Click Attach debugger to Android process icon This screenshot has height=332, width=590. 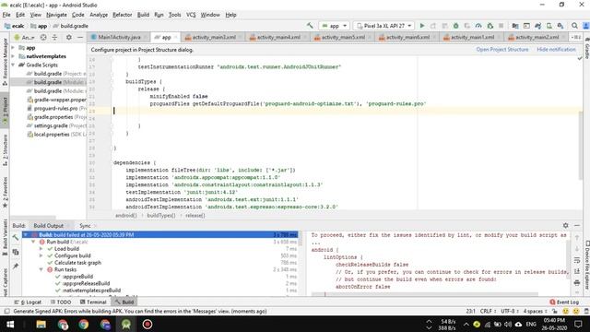(x=490, y=26)
